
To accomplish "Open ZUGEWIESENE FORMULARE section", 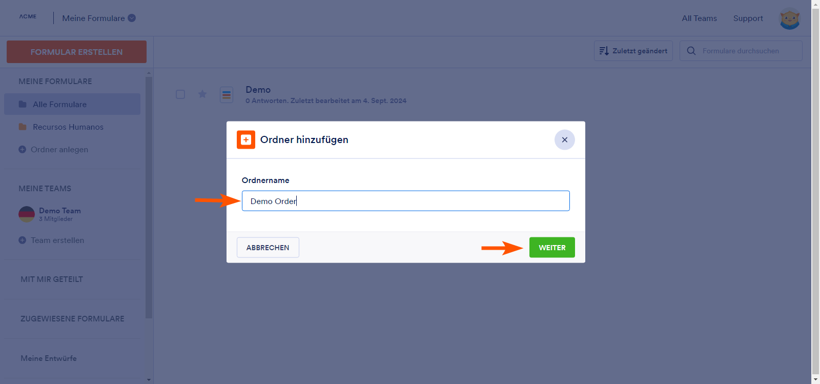I will coord(72,319).
